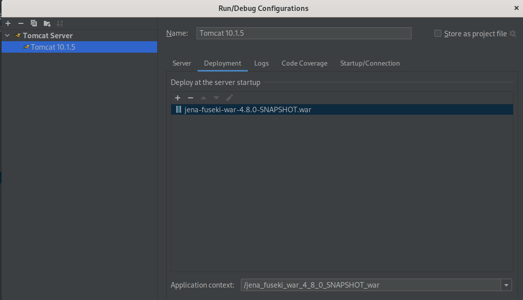
Task: Close the Run/Debug Configurations dialog
Action: pyautogui.click(x=516, y=8)
